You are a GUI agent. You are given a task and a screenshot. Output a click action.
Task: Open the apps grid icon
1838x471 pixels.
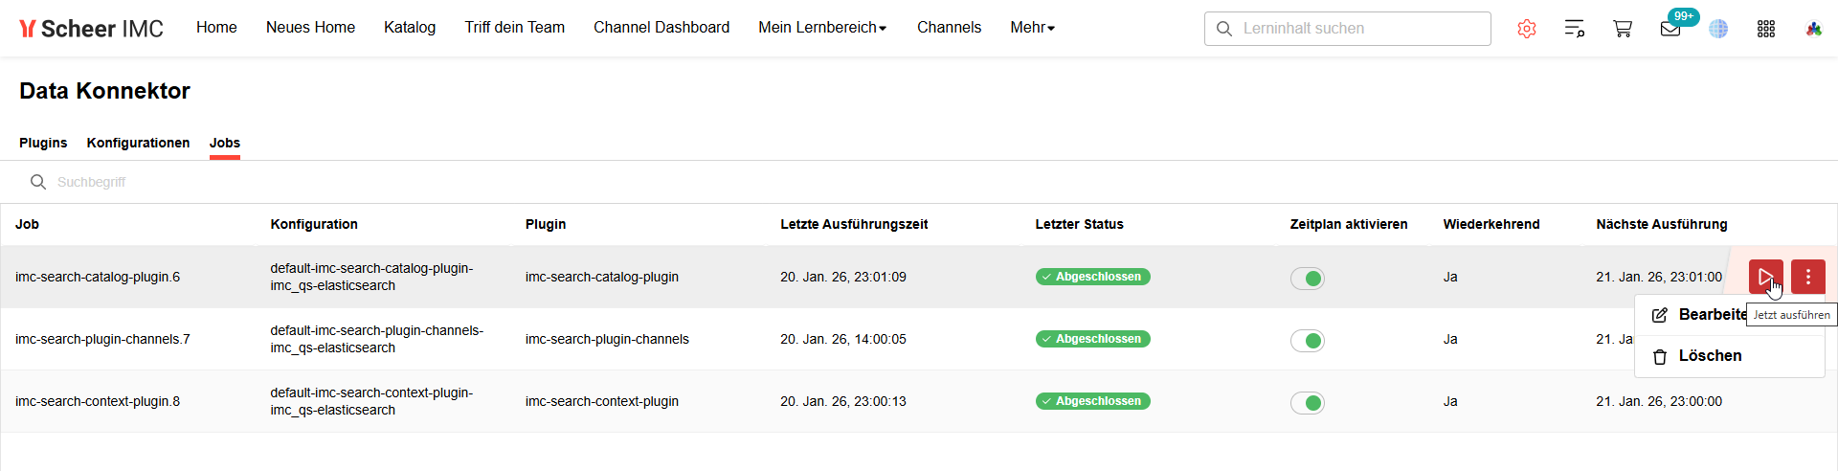pyautogui.click(x=1766, y=29)
